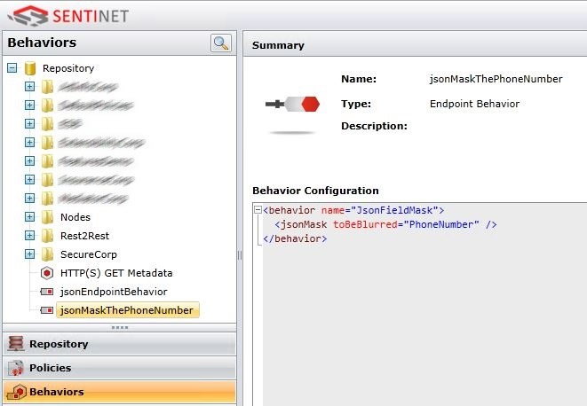Collapse the Repository root node

(12, 68)
